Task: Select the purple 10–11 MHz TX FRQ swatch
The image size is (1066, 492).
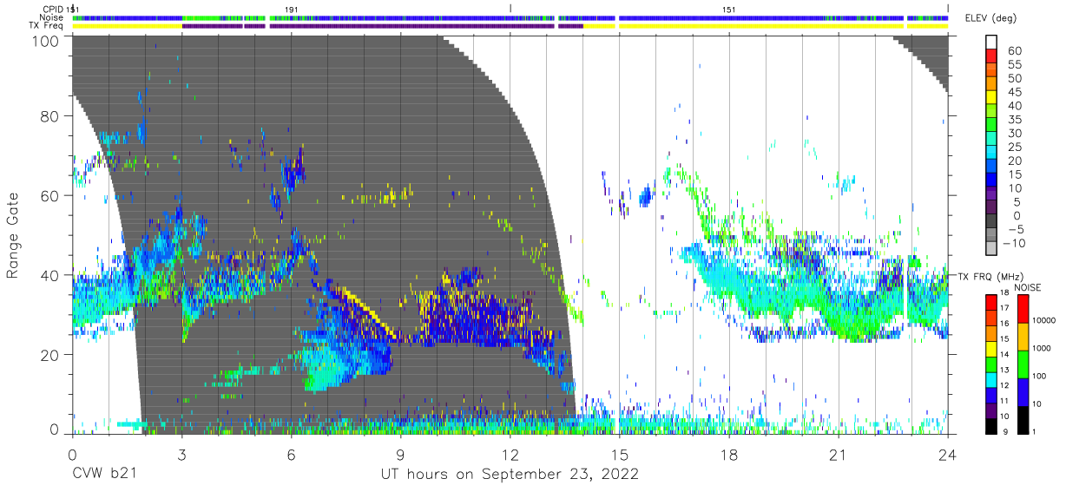Action: coord(990,411)
